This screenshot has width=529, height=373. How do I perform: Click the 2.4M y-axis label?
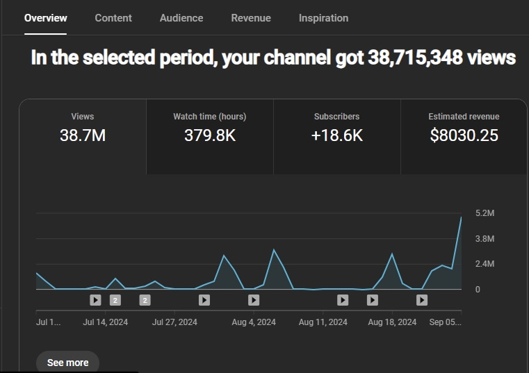point(485,264)
